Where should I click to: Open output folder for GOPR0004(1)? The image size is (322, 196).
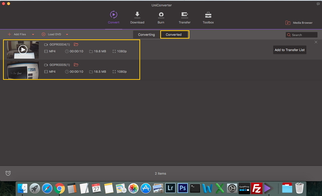tap(76, 44)
